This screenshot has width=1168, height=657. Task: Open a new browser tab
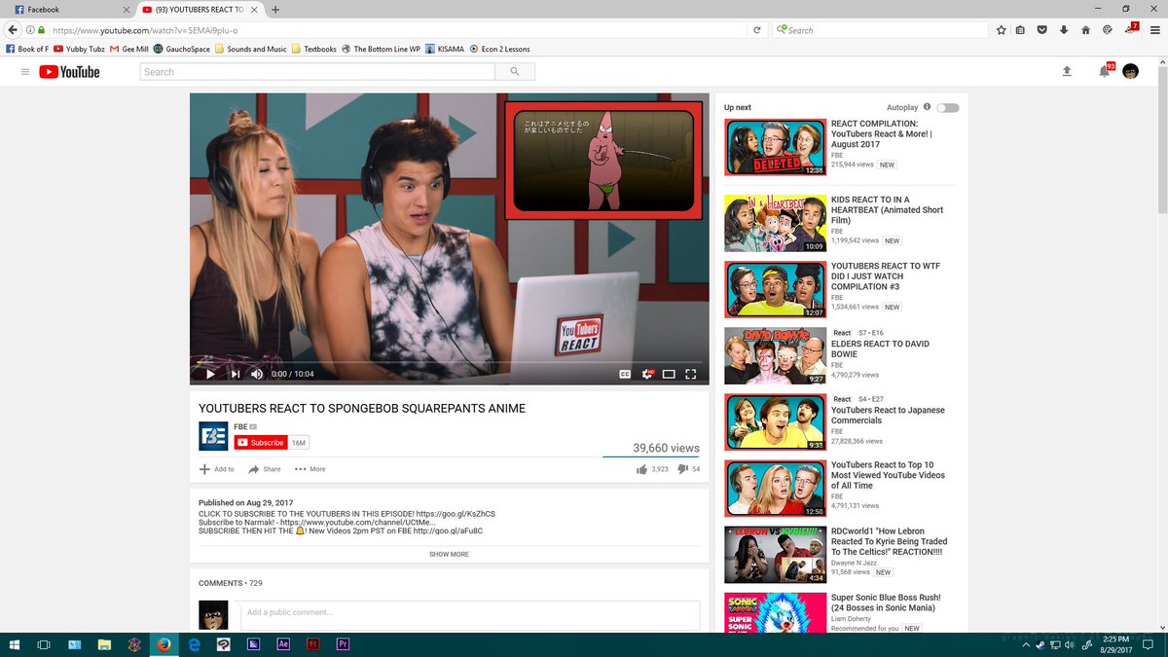275,9
